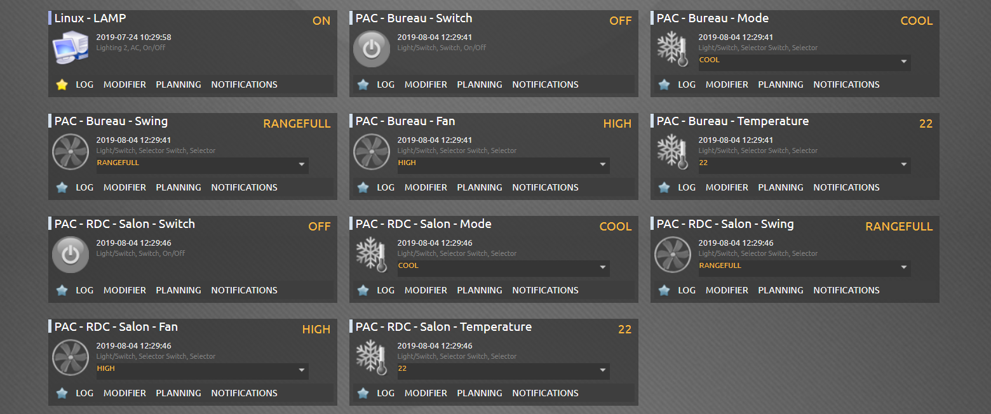Toggle the PAC - Bureau - Switch power button
The image size is (991, 414).
coord(371,49)
